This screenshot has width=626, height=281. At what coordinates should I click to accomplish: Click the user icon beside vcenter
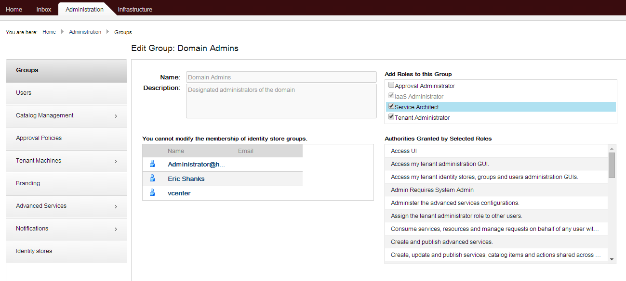click(x=152, y=193)
